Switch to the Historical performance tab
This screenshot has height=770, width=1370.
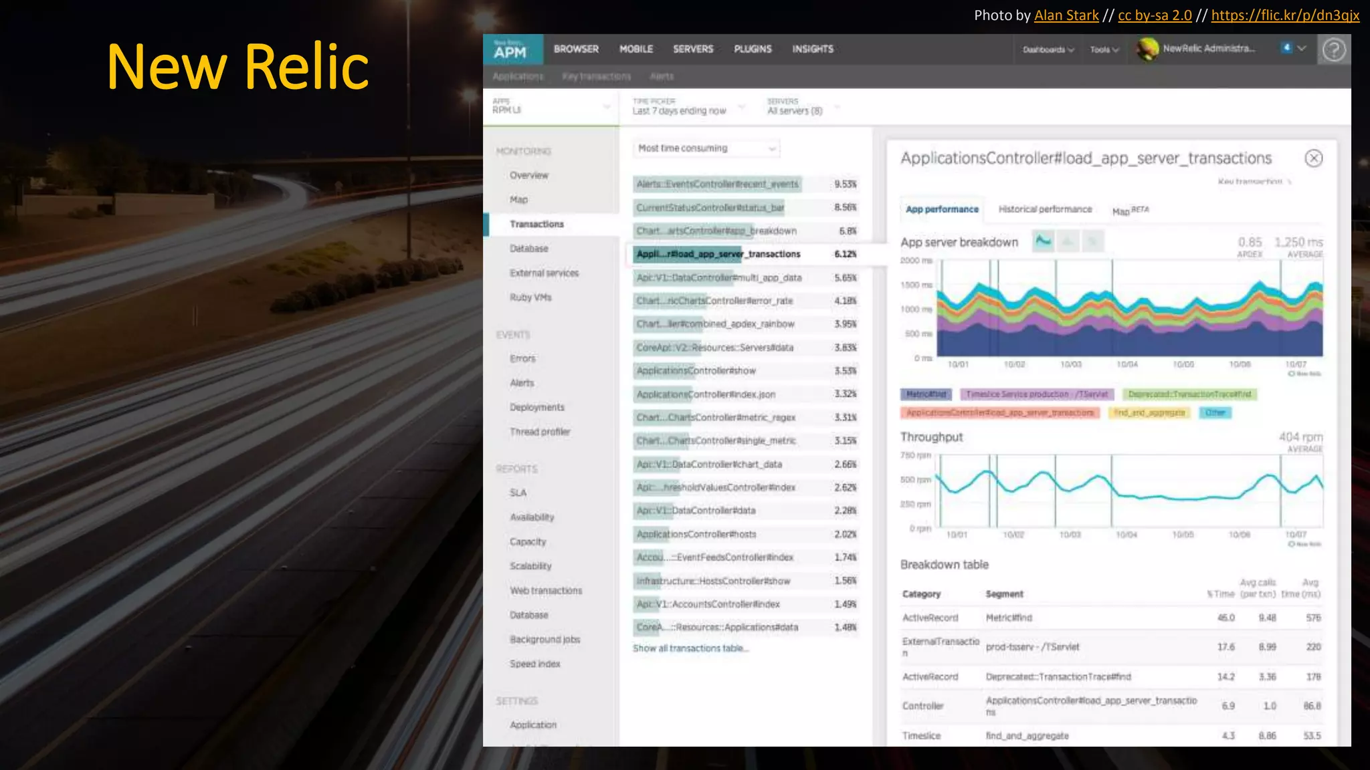pos(1045,210)
